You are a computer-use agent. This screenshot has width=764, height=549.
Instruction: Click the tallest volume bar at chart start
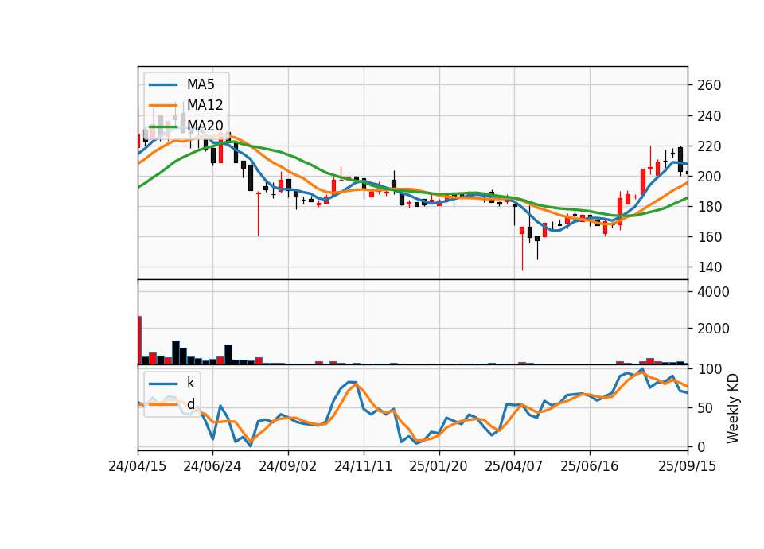pyautogui.click(x=140, y=340)
